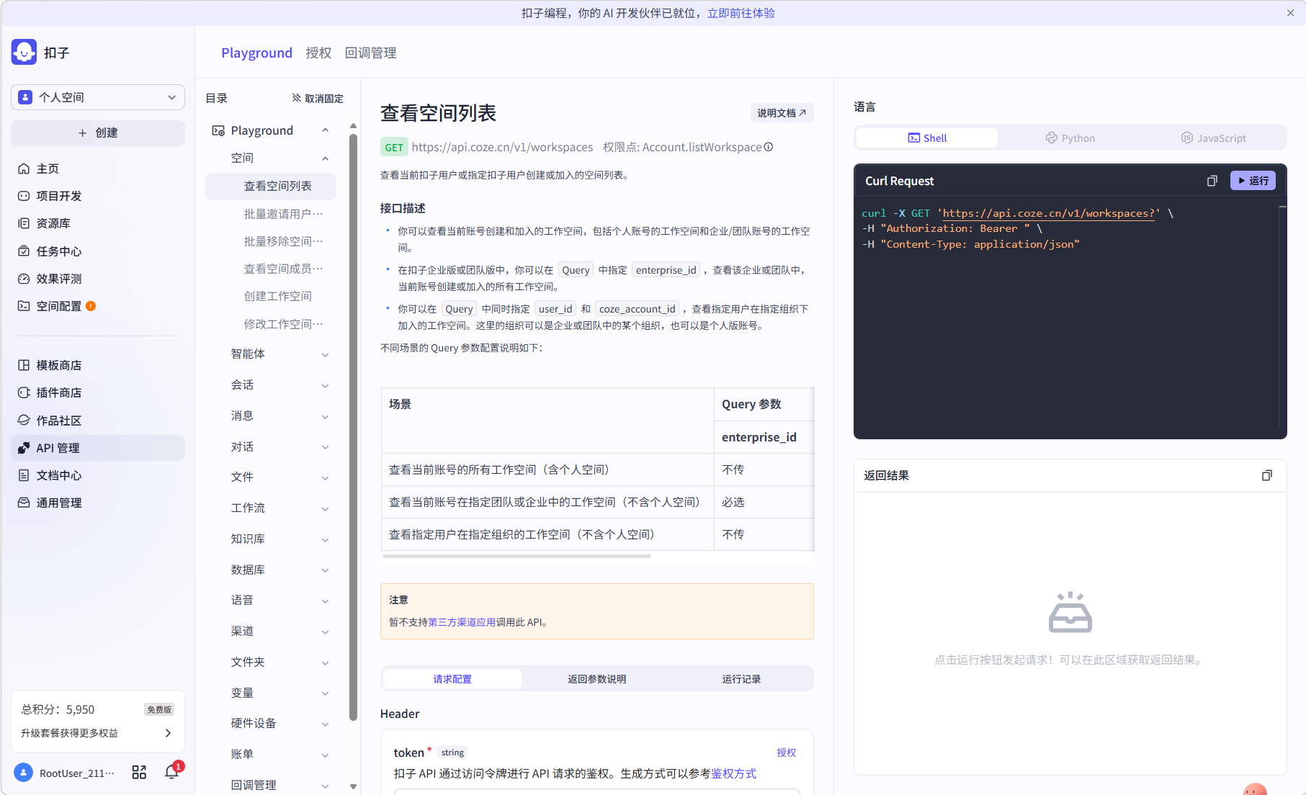The height and width of the screenshot is (795, 1306).
Task: Switch to Playground top tab
Action: 256,53
